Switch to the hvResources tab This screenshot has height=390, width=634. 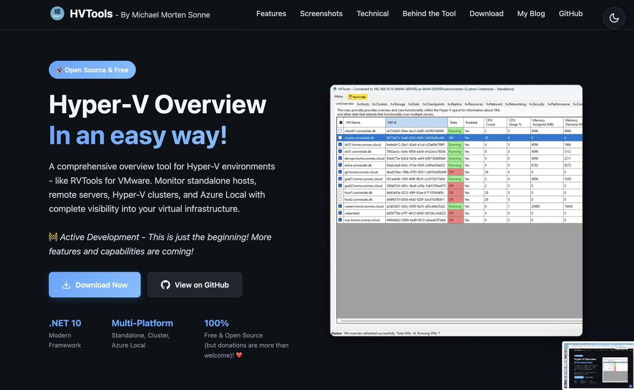click(474, 104)
